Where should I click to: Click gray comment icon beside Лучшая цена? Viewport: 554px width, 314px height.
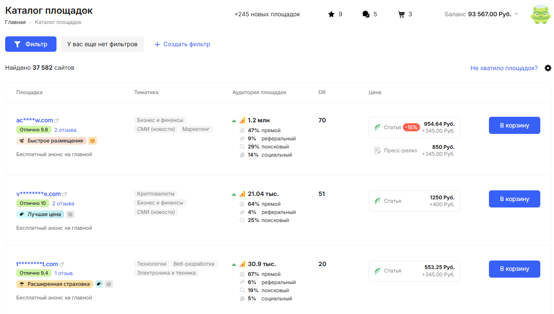pyautogui.click(x=70, y=214)
